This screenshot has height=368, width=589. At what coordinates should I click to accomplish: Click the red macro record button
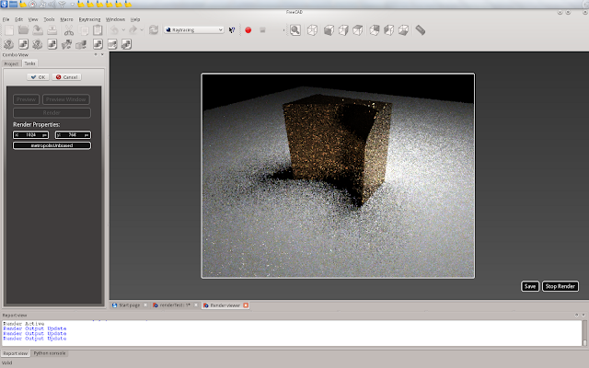pyautogui.click(x=248, y=30)
